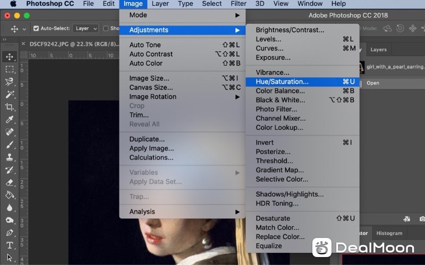Choose Color Balance adjustment
425x265 pixels.
(302, 91)
